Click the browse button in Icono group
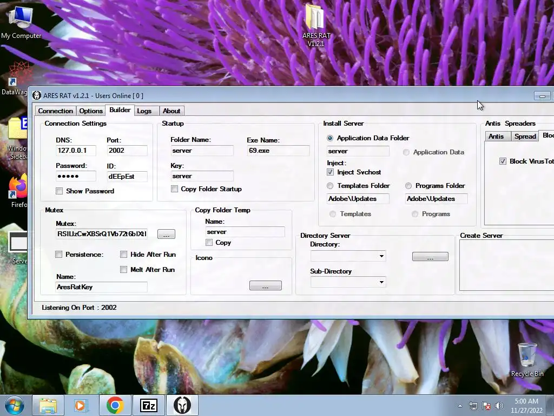554x416 pixels. click(265, 285)
